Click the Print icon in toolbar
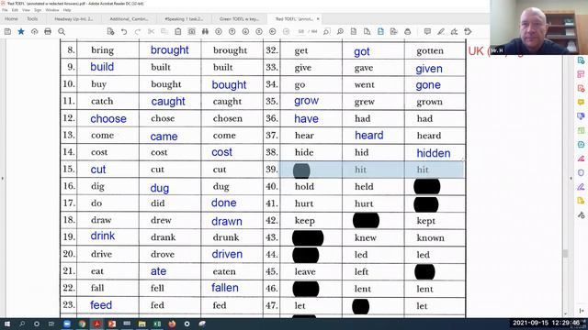 (48, 32)
